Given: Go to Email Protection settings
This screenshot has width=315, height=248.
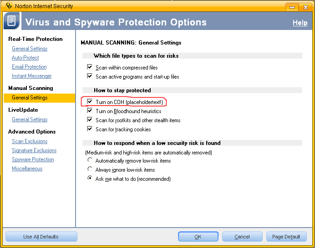Looking at the screenshot, I should [x=29, y=67].
